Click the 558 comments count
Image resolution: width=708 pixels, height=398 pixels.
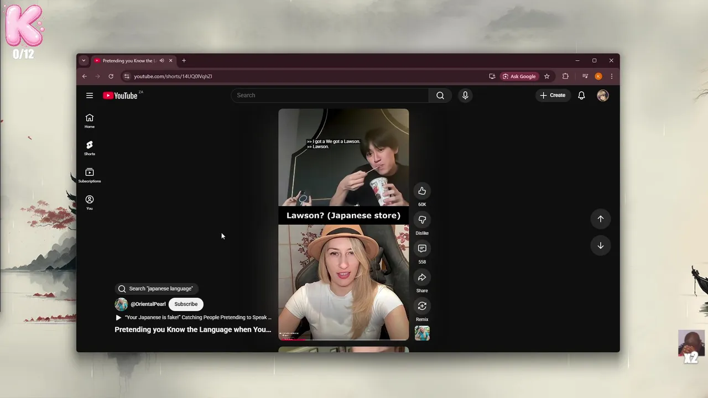point(422,262)
